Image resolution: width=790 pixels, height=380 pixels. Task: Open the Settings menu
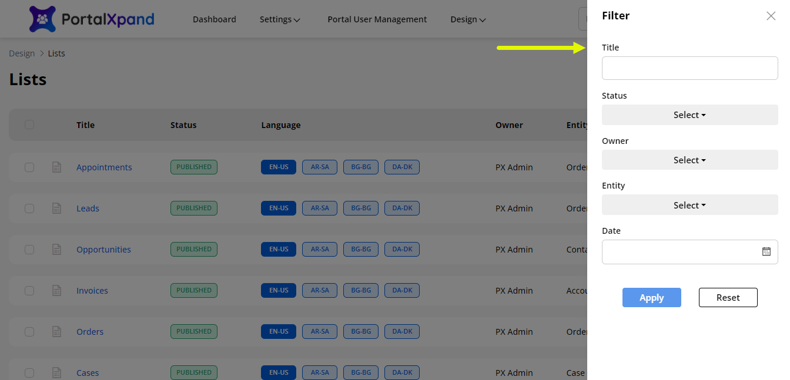tap(280, 19)
